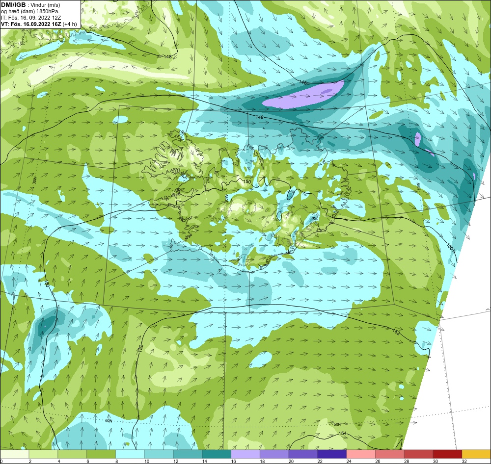Click the 22–24 m/s dark indigo legend swatch
This screenshot has height=464, width=491.
click(x=332, y=454)
